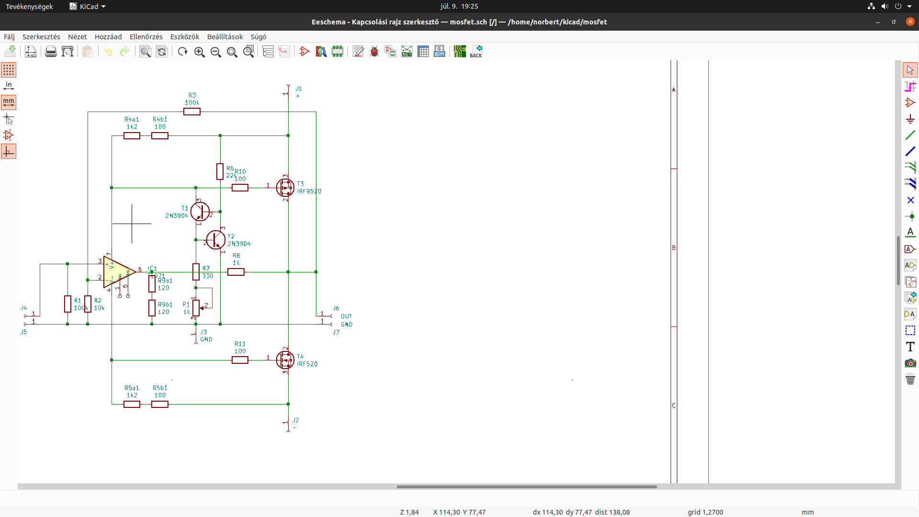Switch units to millimeters
The height and width of the screenshot is (517, 919).
[9, 102]
